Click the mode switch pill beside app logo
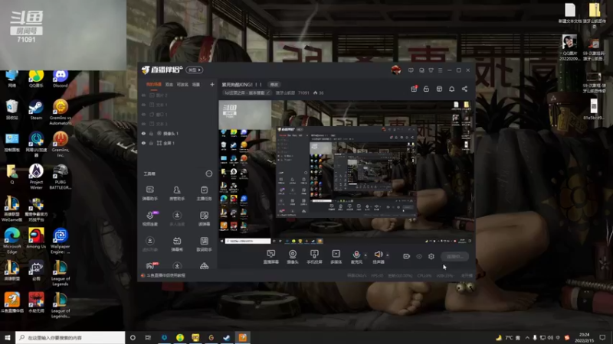 tap(195, 70)
